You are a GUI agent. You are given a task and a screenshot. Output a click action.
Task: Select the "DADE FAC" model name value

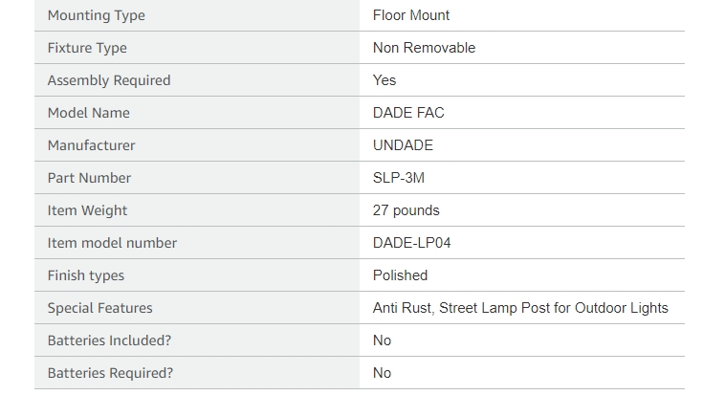click(408, 113)
